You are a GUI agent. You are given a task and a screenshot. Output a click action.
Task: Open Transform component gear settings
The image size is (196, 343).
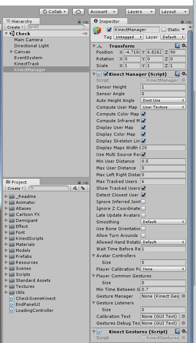pos(184,46)
